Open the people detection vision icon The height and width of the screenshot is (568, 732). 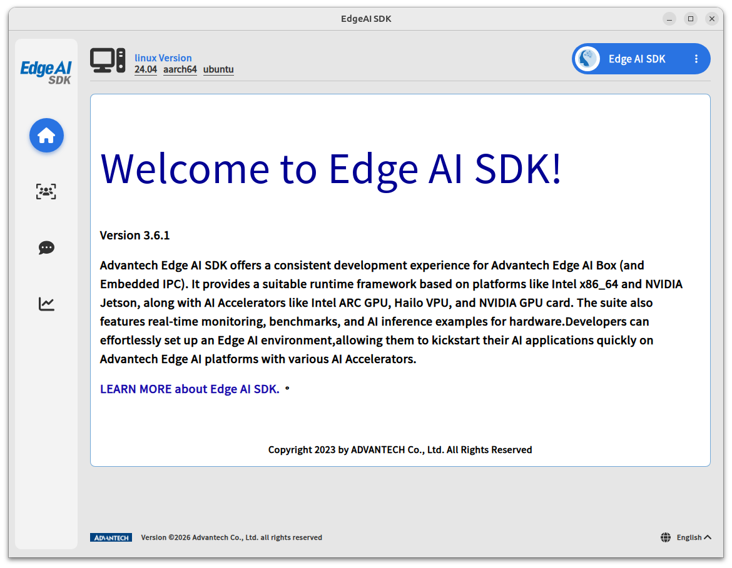pyautogui.click(x=46, y=191)
